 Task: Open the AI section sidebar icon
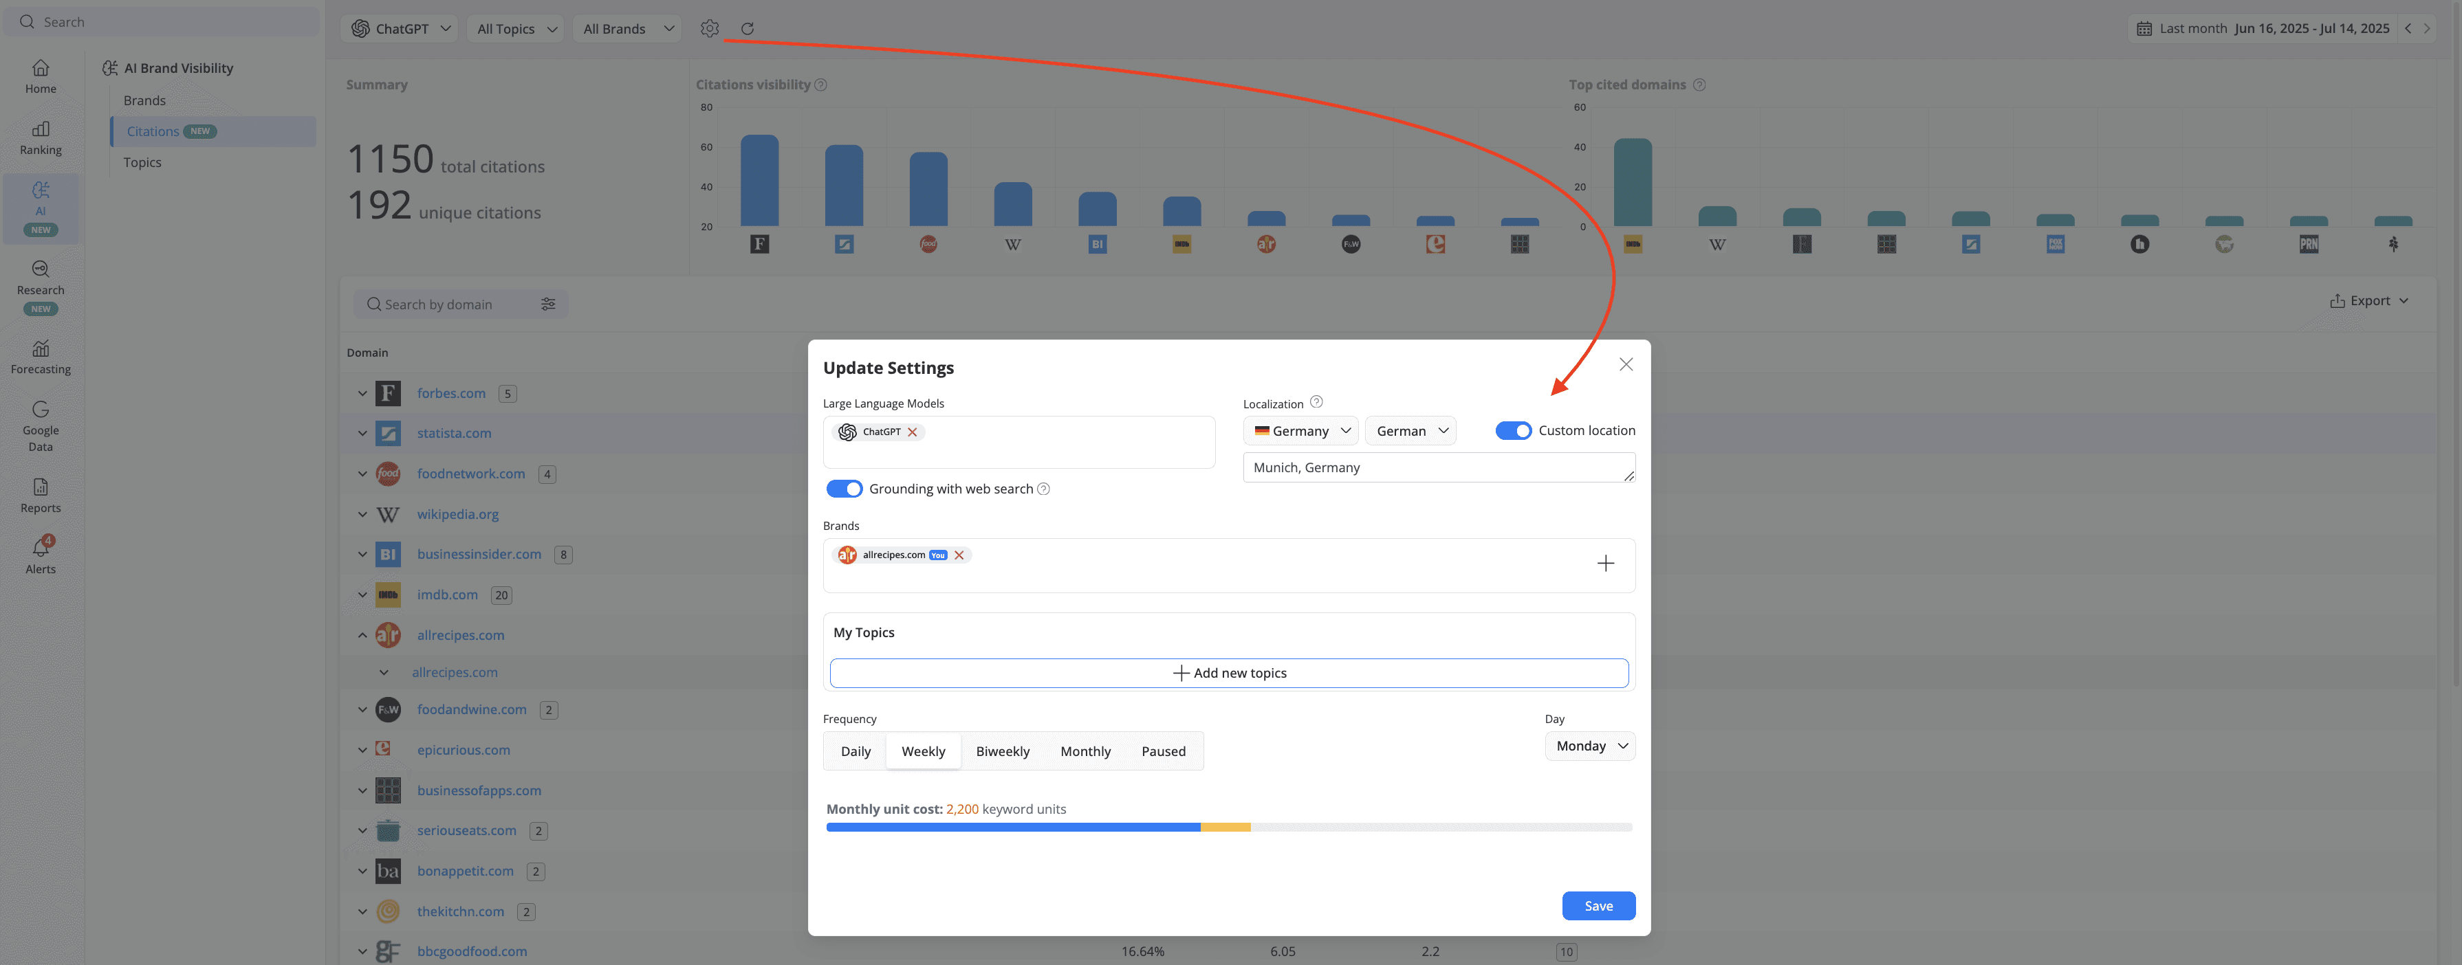(x=40, y=208)
